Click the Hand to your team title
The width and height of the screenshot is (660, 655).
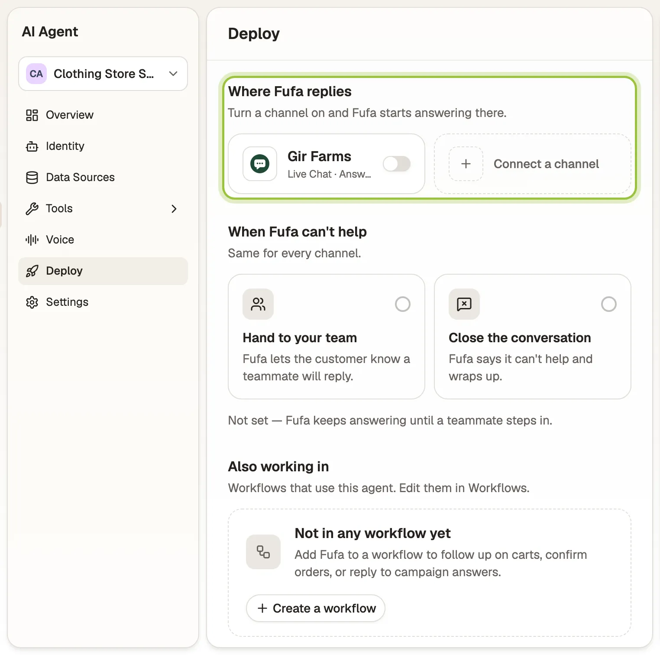300,338
